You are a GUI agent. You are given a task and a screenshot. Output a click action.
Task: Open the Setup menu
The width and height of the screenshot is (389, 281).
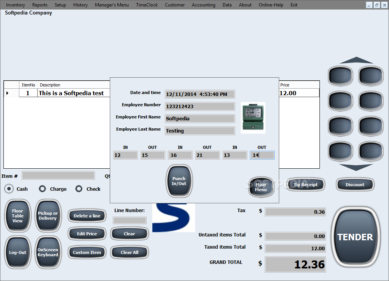(60, 5)
